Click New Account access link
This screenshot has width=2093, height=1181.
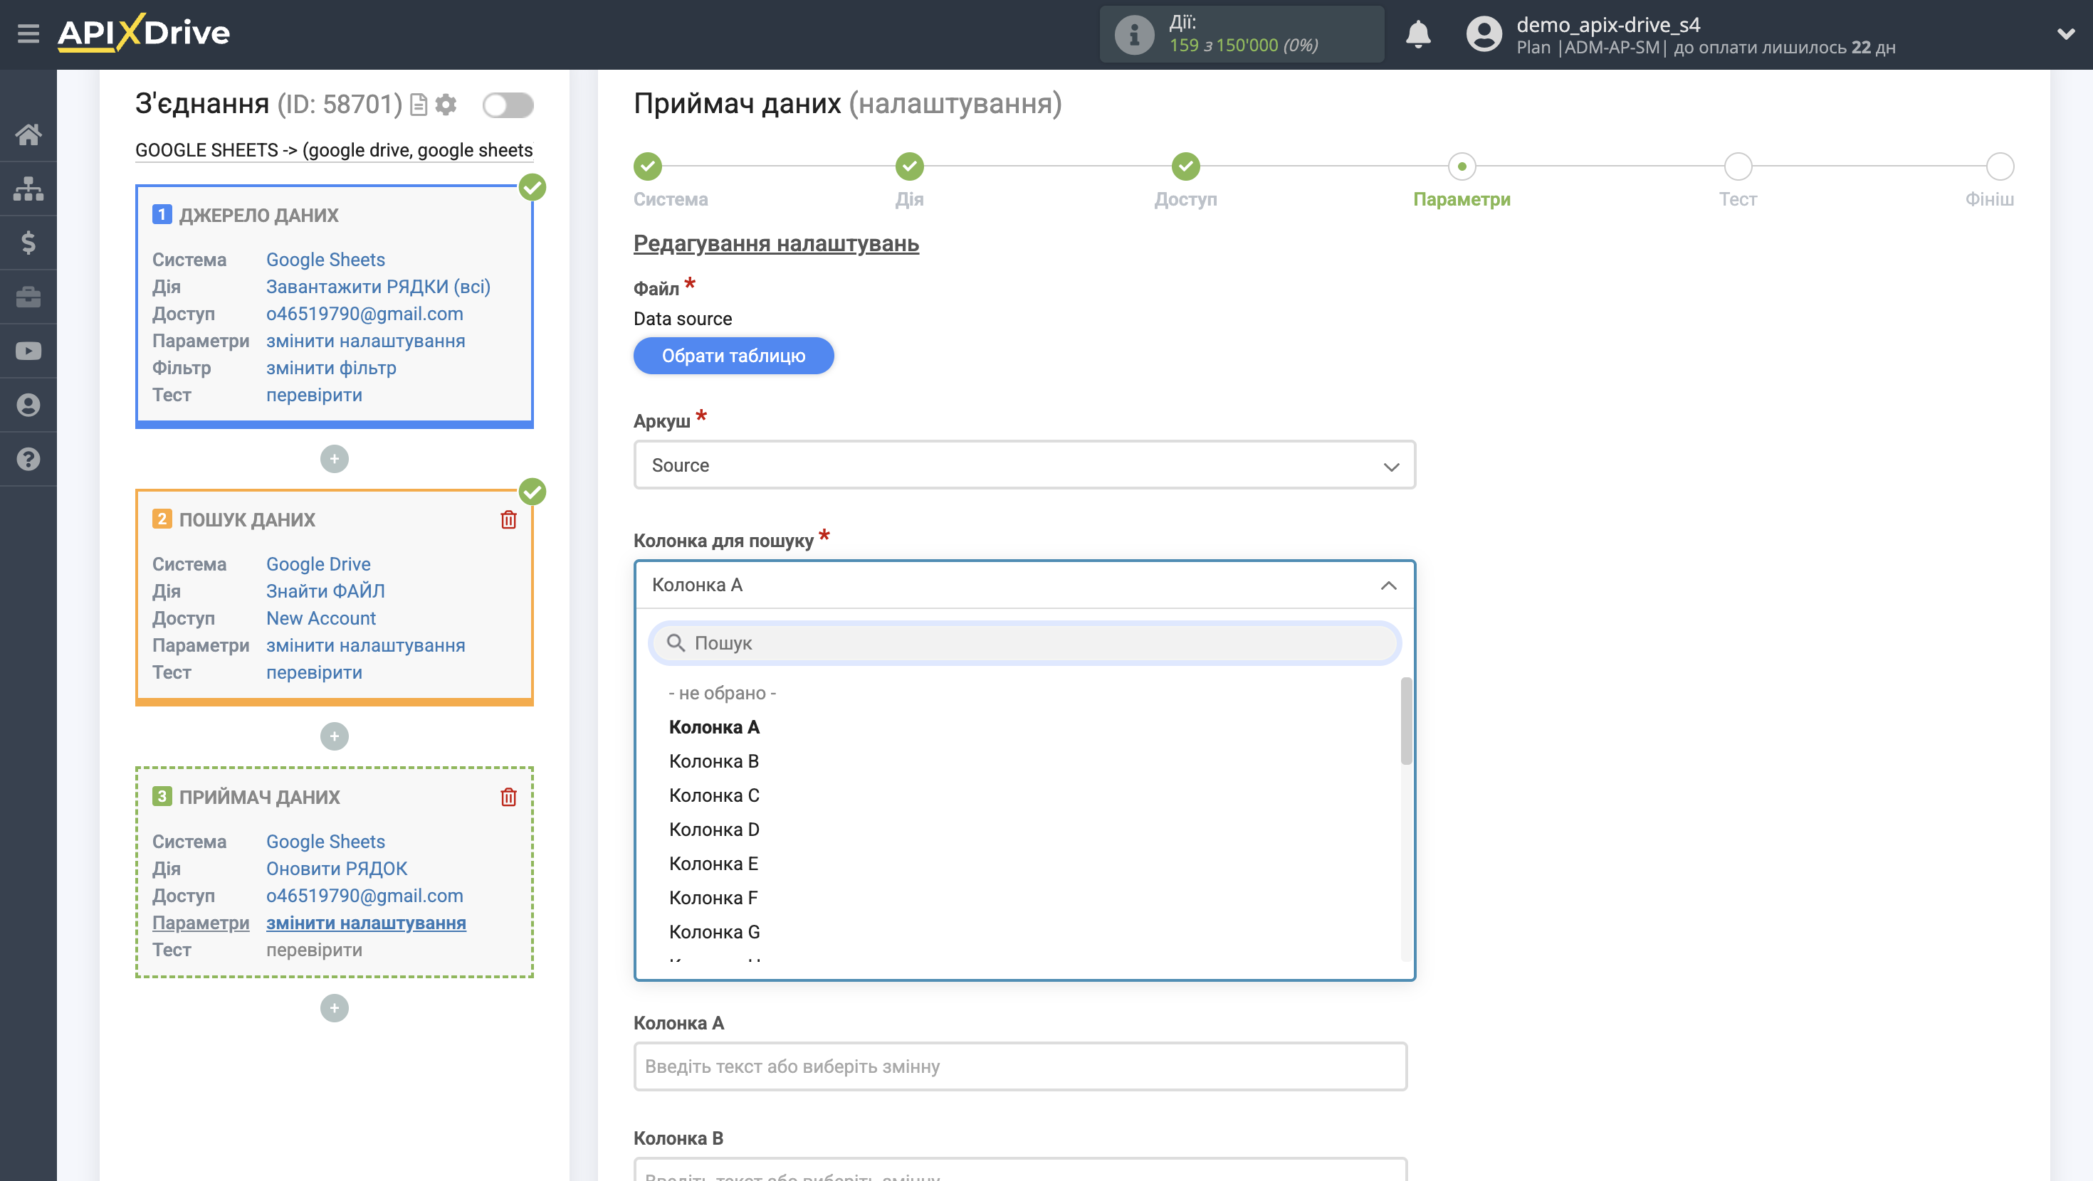point(321,618)
